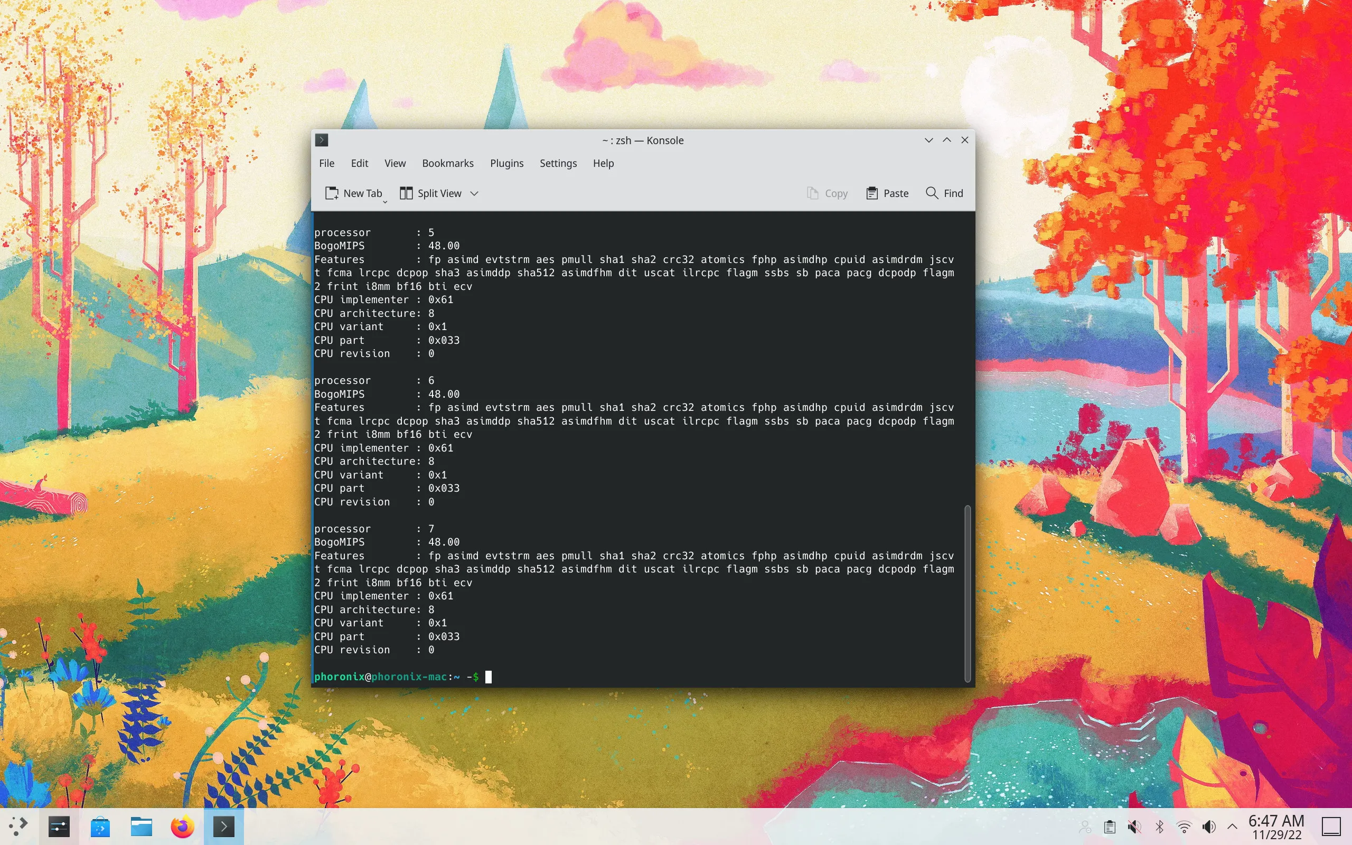Image resolution: width=1352 pixels, height=845 pixels.
Task: Click the Split View button
Action: (x=431, y=193)
